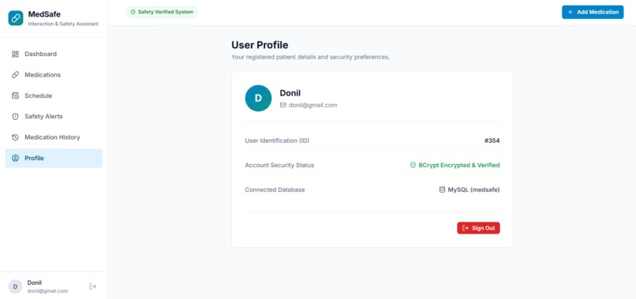Click the plus icon on Add Medication

point(571,12)
